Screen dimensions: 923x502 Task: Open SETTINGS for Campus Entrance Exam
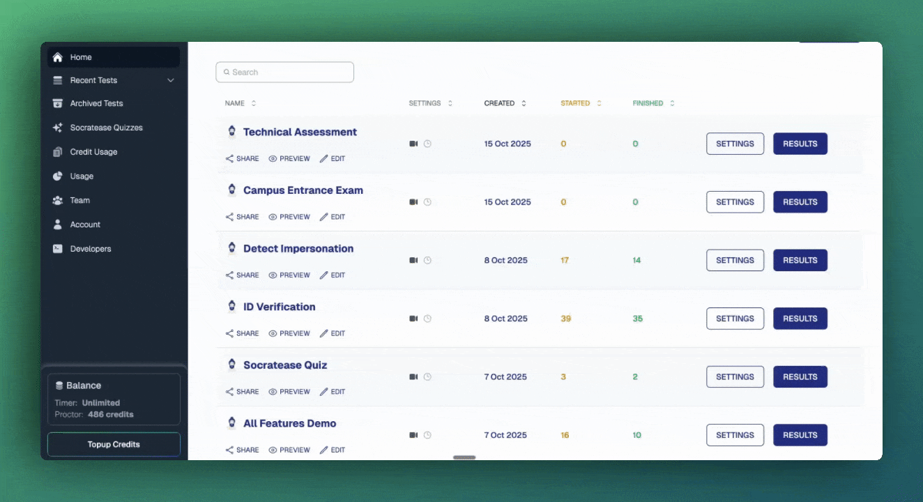click(x=735, y=202)
